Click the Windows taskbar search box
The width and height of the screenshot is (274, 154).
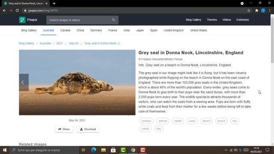coord(44,150)
